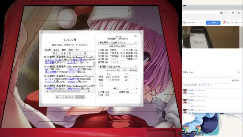The image size is (243, 137).
Task: Switch to the 雀荘戦 tab
Action: 57,50
